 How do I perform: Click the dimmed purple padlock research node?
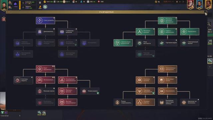coord(68,54)
